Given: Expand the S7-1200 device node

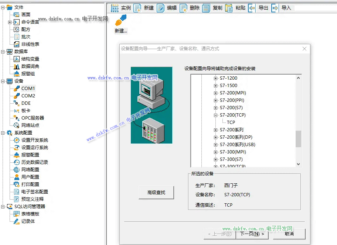Looking at the screenshot, I should [x=216, y=78].
